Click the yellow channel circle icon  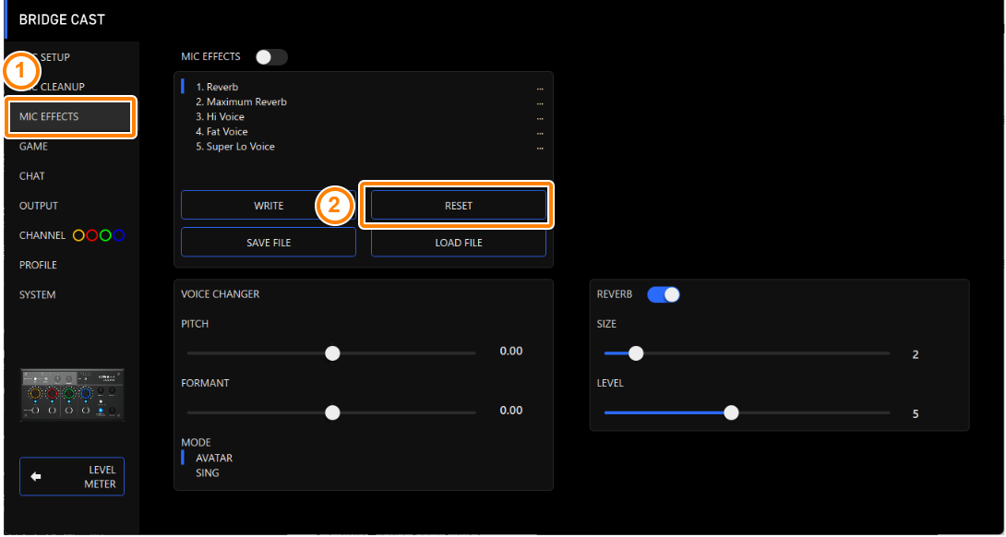tap(78, 235)
